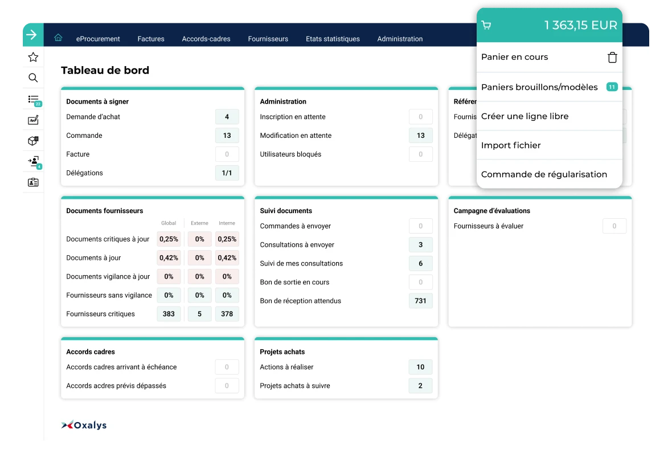The image size is (672, 450).
Task: Click the shopping cart icon in header
Action: (486, 25)
